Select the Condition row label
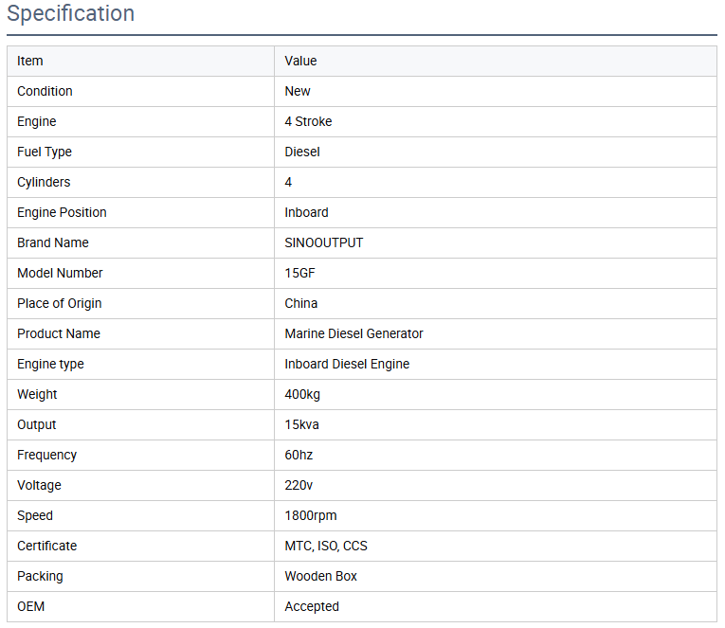This screenshot has height=628, width=725. click(45, 91)
